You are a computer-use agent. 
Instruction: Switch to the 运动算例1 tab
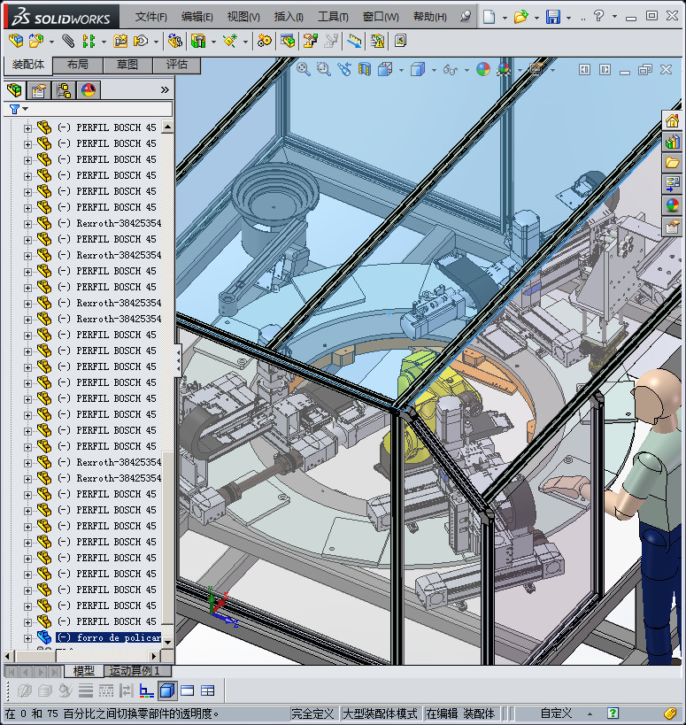click(135, 671)
